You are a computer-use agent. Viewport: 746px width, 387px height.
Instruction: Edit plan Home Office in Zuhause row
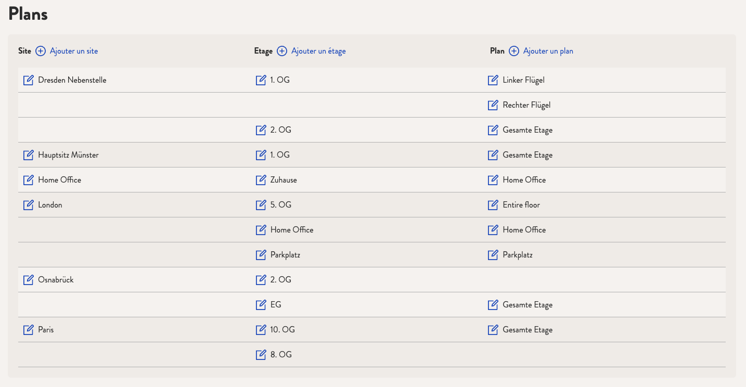[493, 180]
